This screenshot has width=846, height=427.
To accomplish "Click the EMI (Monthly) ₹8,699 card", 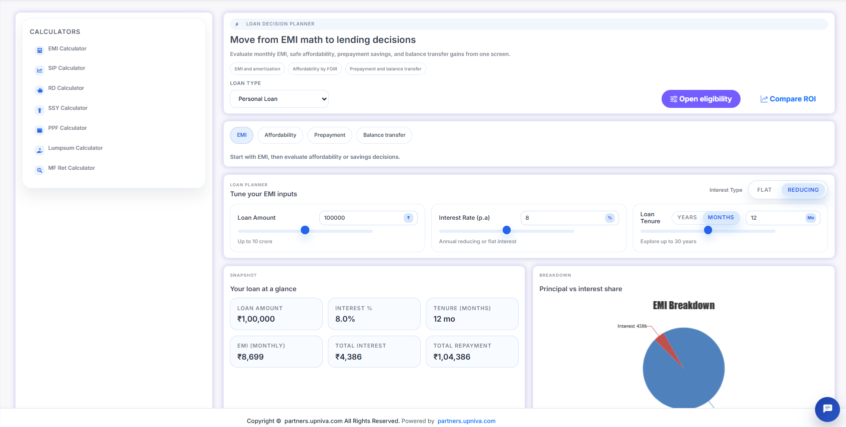I will 276,352.
